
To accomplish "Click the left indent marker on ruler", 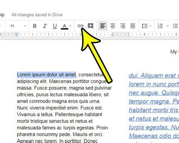I will click(17, 34).
